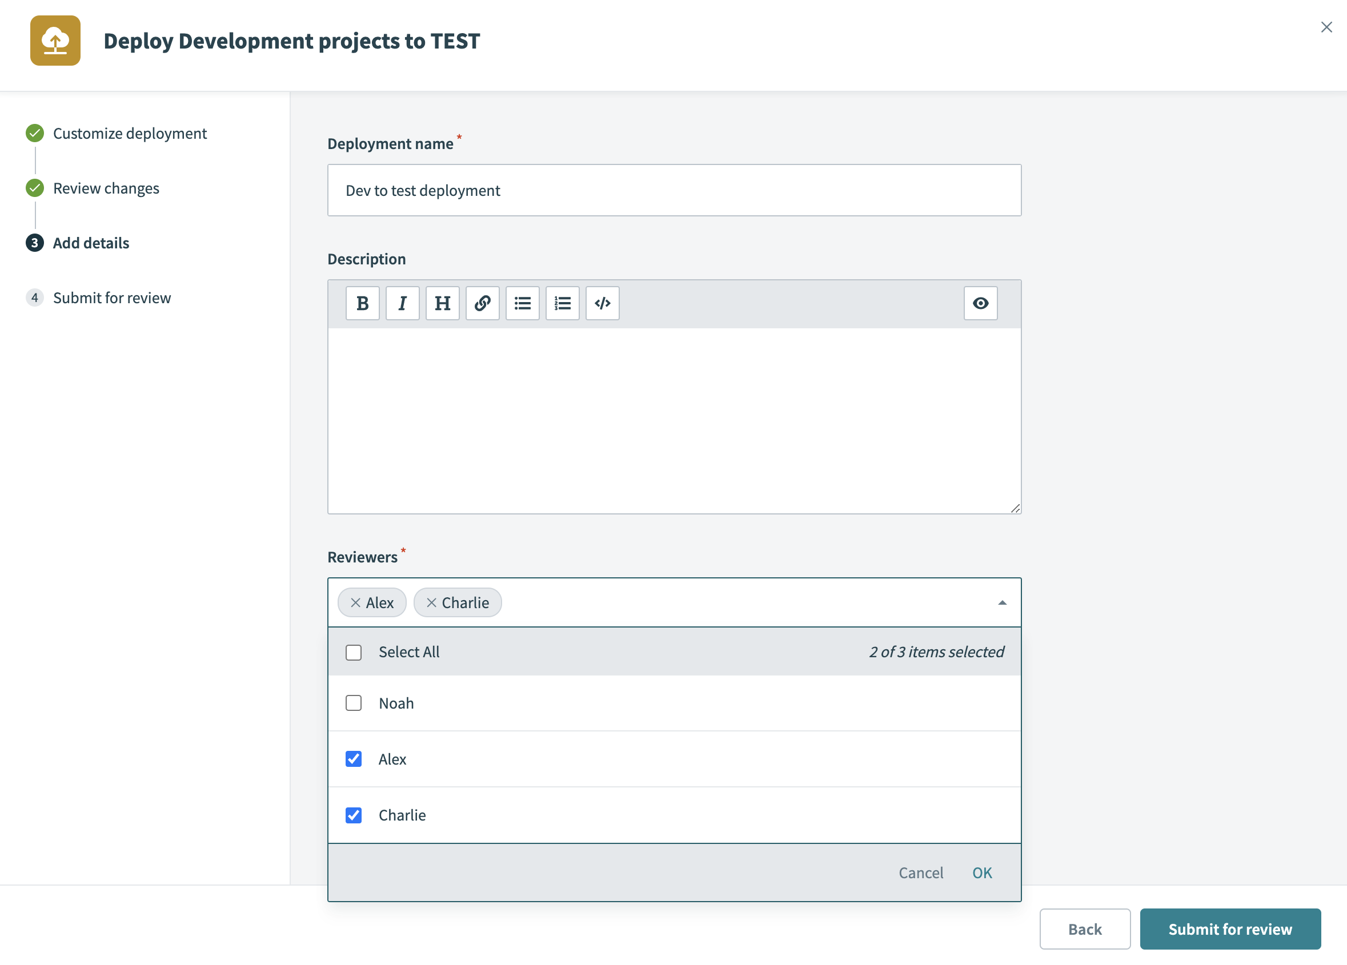Insert a link using chain icon
Viewport: 1347px width, 965px height.
pos(482,303)
